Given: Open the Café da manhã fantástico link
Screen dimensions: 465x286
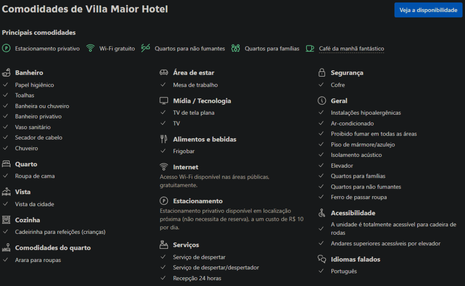Looking at the screenshot, I should pos(351,48).
